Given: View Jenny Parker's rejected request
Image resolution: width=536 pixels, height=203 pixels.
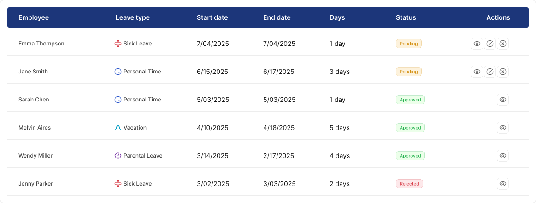Looking at the screenshot, I should coord(503,184).
